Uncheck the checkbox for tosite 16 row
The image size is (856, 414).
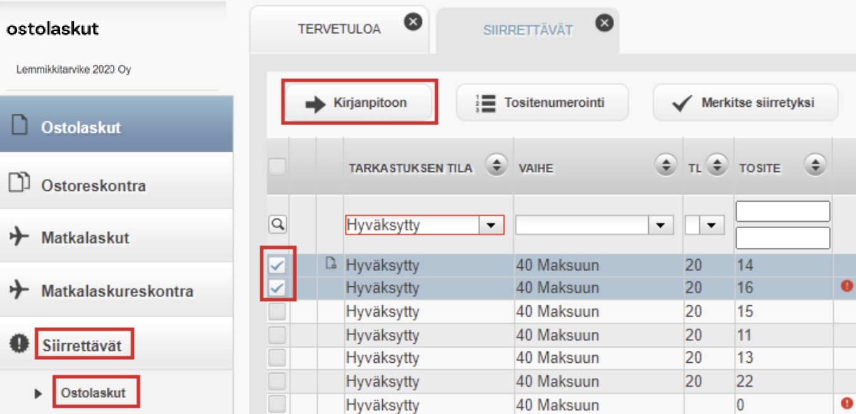tap(277, 288)
